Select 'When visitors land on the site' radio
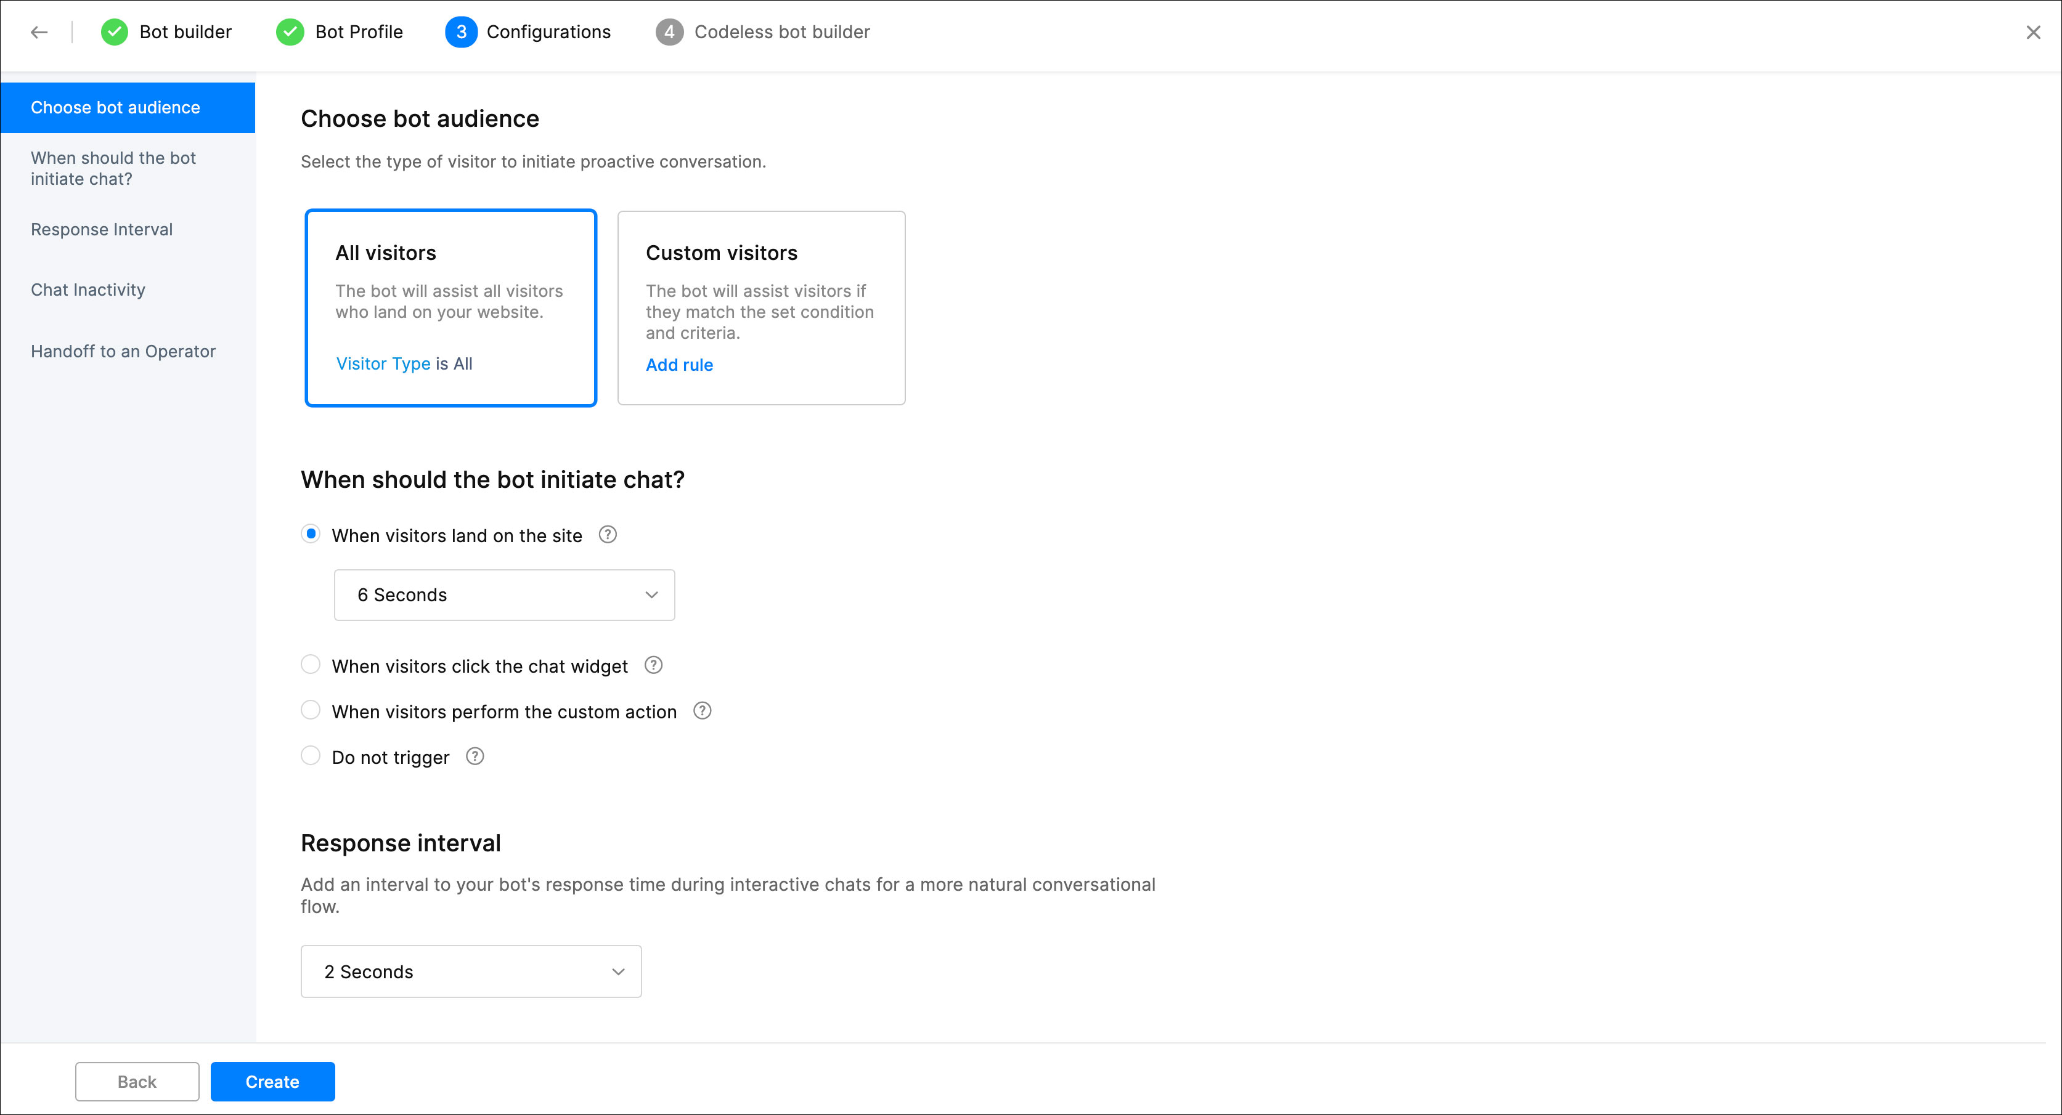2062x1115 pixels. click(311, 534)
